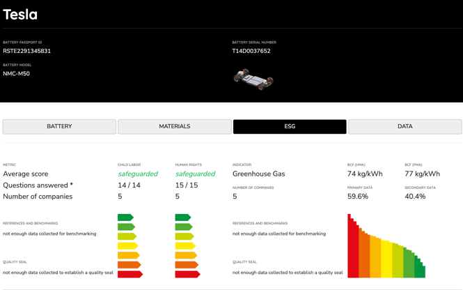This screenshot has width=463, height=290.
Task: Click the green bars in greenhouse gas chart
Action: tap(416, 265)
